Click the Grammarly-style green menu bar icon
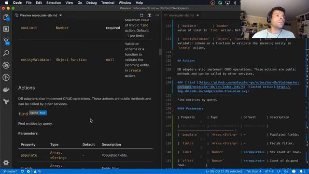Screen dimensions: 309x174 (x=220, y=3)
